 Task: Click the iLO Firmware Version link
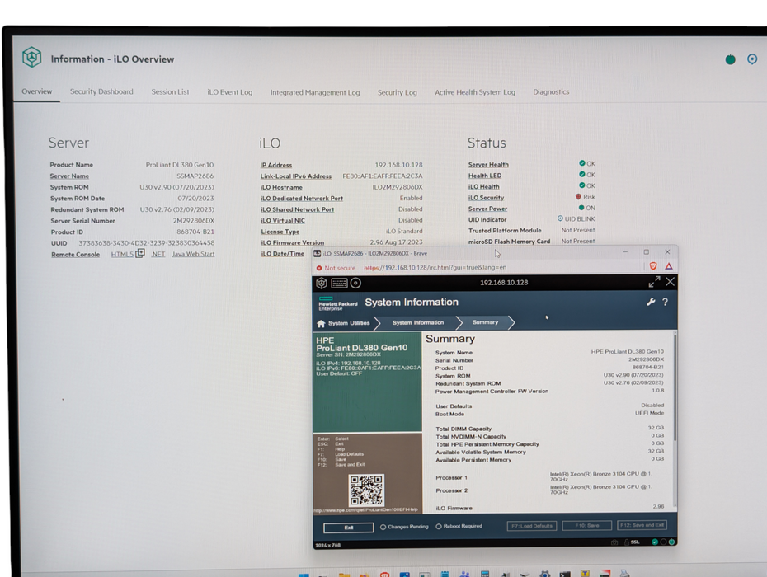(293, 242)
